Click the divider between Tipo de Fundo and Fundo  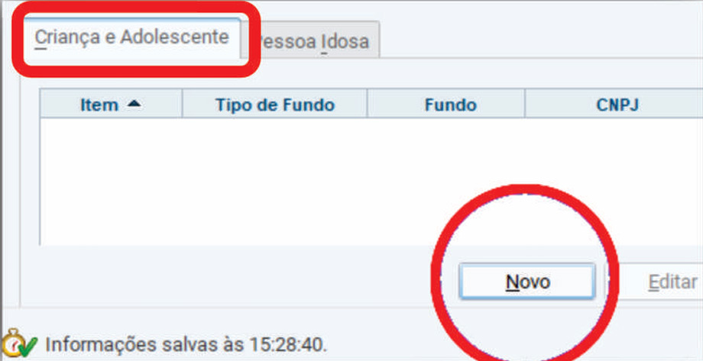click(368, 104)
